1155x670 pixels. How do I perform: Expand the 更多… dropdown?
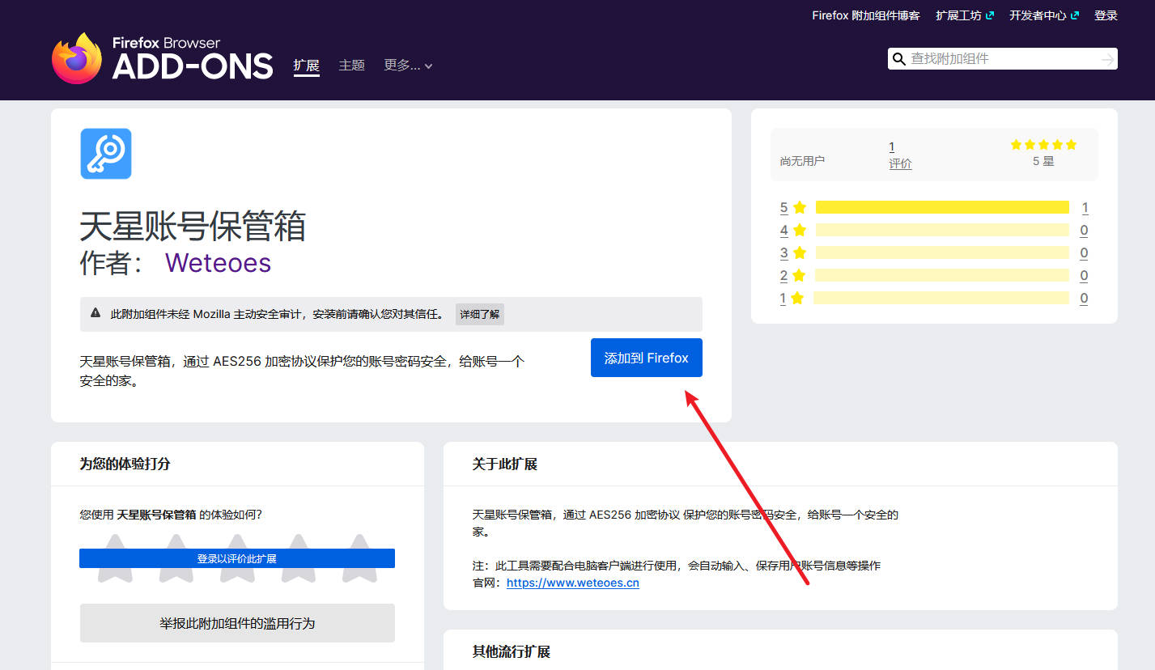pos(408,66)
